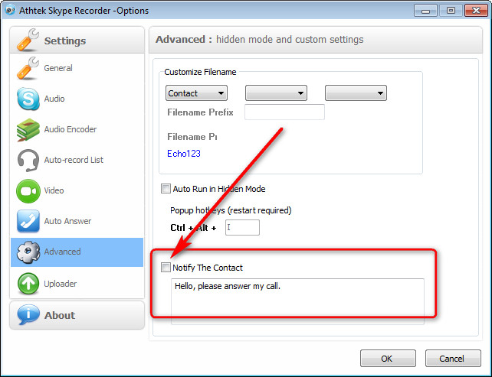The image size is (492, 377).
Task: Click the General wrench icon
Action: point(28,68)
